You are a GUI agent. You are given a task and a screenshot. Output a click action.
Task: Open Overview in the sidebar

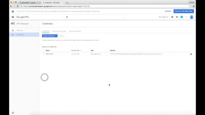pyautogui.click(x=20, y=30)
